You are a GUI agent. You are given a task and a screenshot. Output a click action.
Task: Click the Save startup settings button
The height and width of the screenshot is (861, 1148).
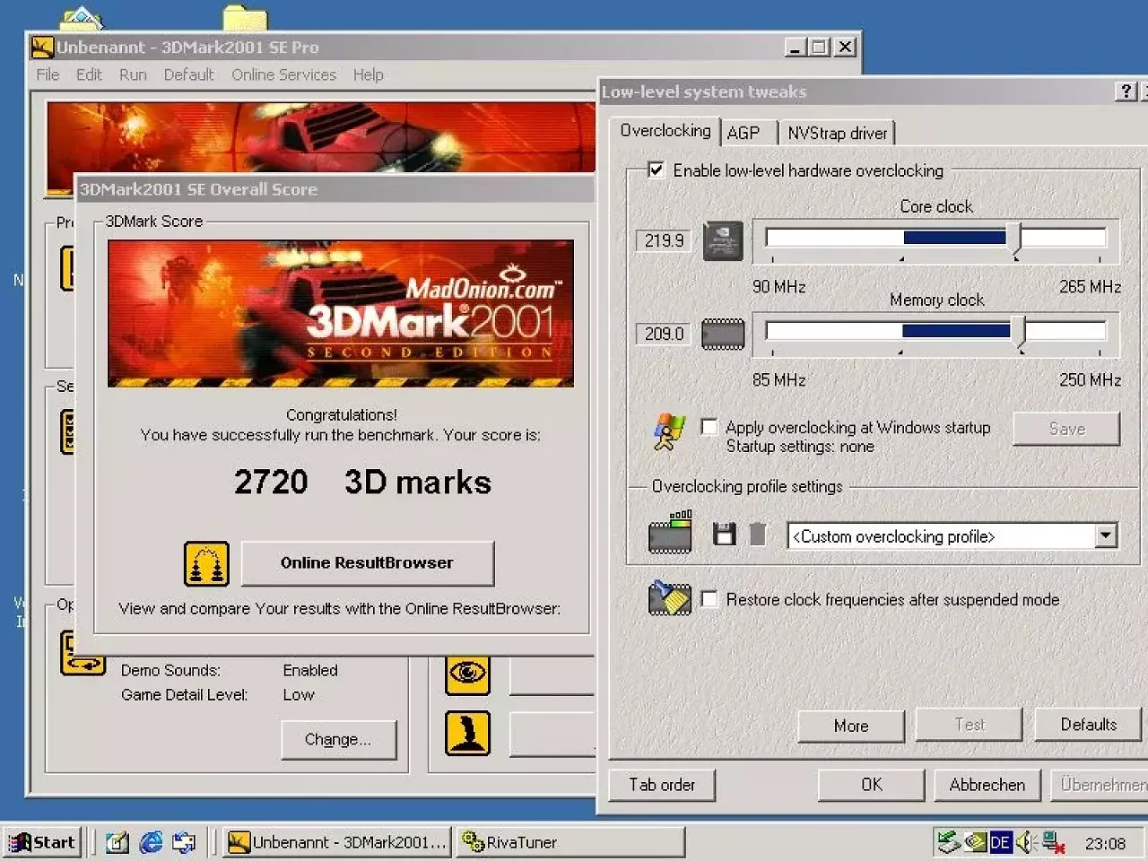(1067, 429)
